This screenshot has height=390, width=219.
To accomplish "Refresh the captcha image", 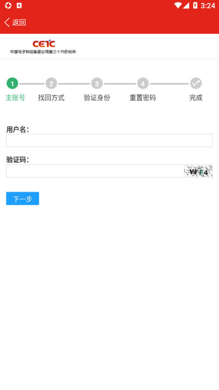I will coord(199,171).
